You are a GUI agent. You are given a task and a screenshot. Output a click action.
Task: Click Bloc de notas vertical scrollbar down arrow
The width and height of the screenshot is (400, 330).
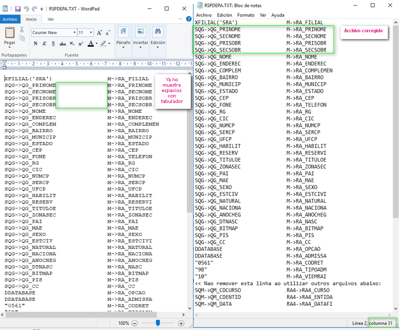click(396, 309)
